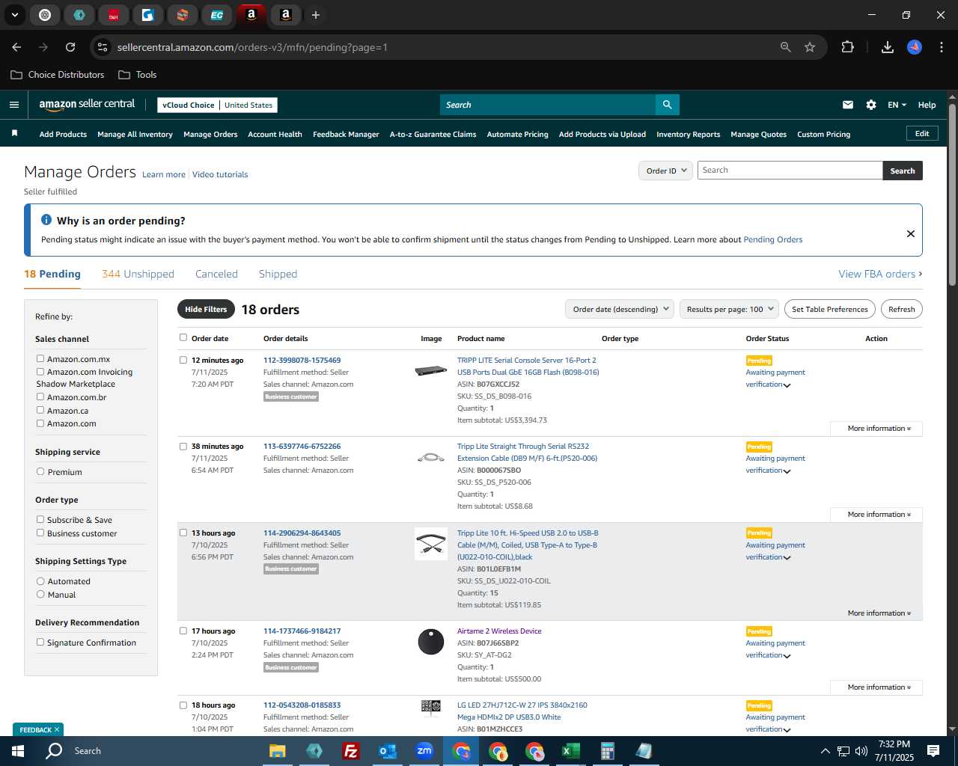The width and height of the screenshot is (958, 766).
Task: Open Chrome's three-dot menu
Action: point(940,47)
